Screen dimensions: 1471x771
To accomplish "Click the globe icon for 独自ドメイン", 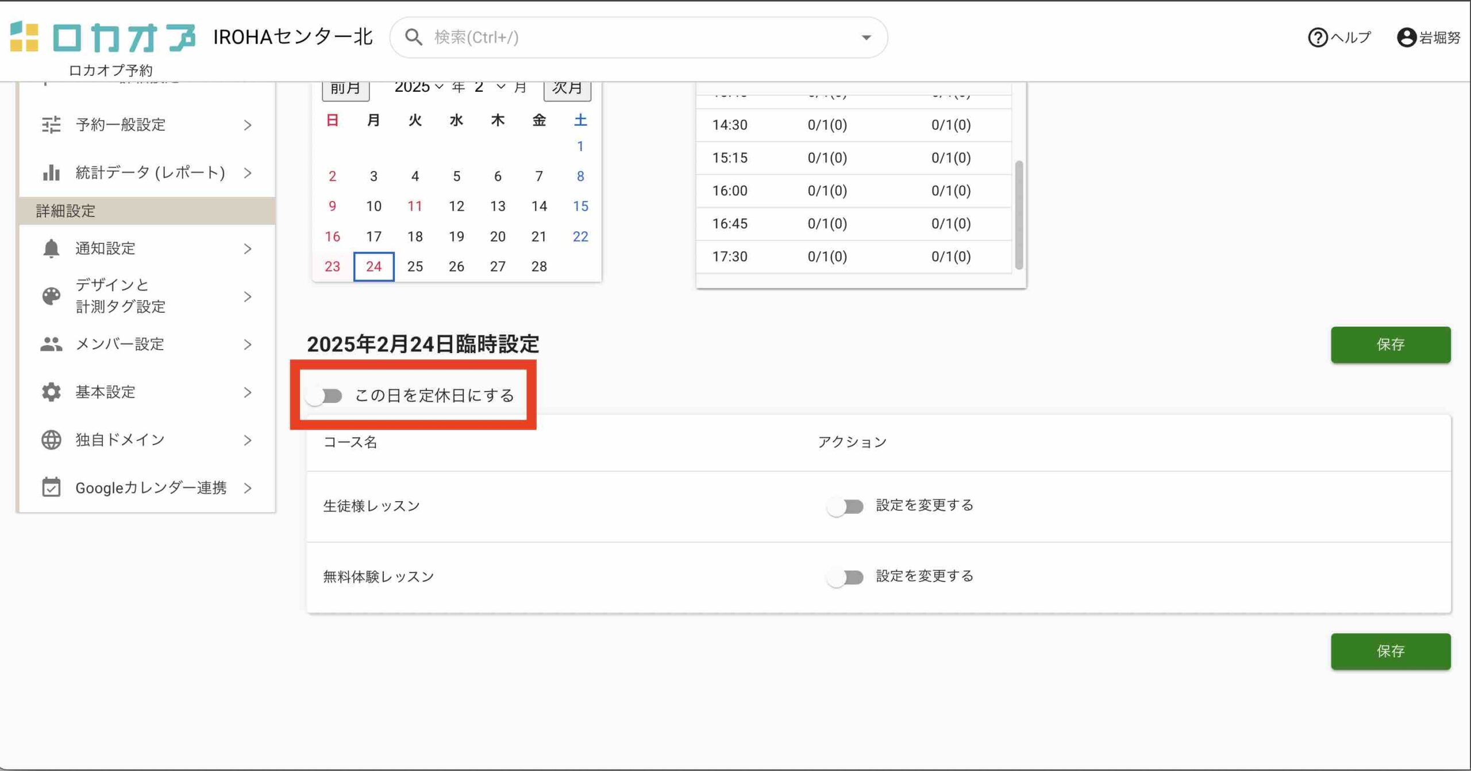I will coord(51,440).
